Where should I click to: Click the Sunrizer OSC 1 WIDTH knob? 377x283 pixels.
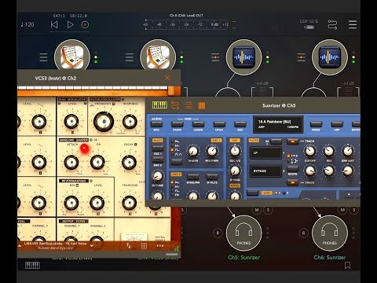[x=193, y=151]
